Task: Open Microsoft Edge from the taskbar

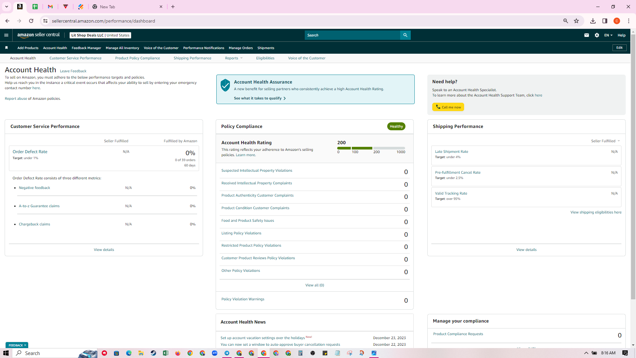Action: coord(129,353)
